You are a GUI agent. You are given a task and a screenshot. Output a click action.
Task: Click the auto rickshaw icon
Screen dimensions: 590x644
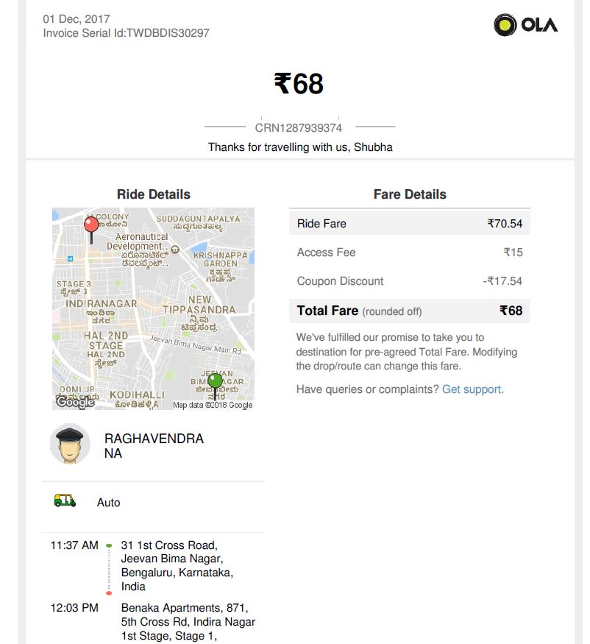(x=65, y=501)
